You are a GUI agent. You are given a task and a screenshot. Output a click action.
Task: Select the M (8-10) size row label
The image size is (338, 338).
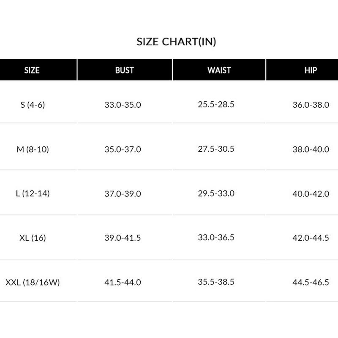(32, 150)
